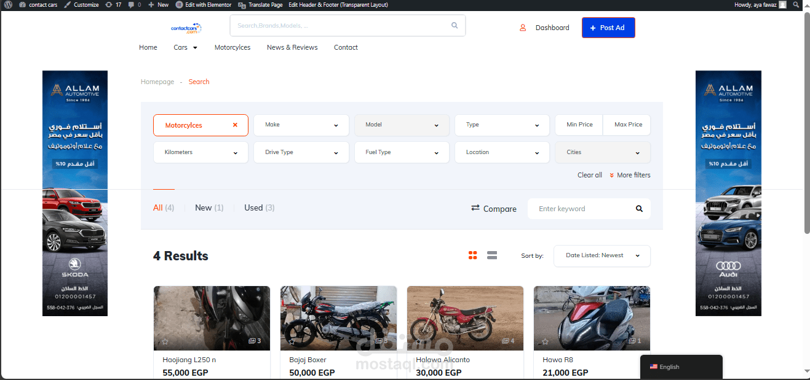Click the contactcars.com site logo

(x=186, y=28)
